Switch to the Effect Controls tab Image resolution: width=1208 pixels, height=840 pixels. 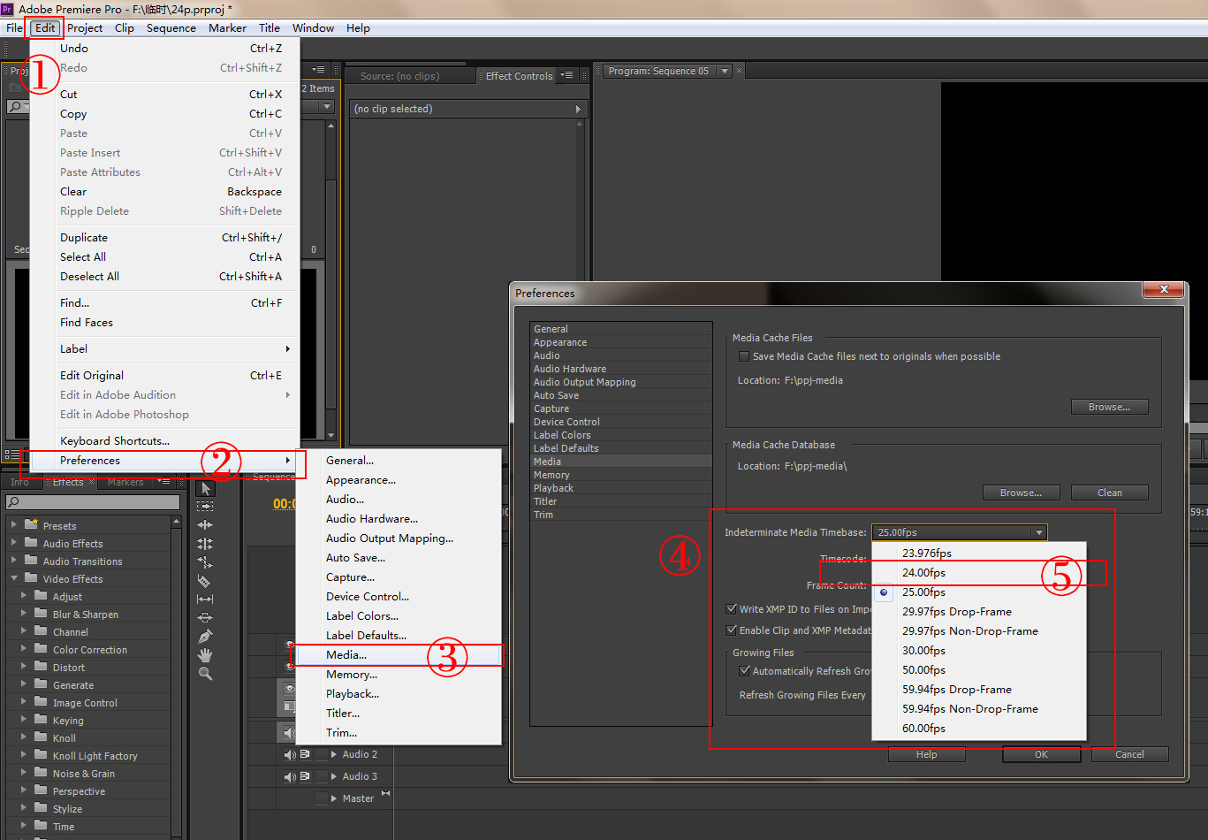pos(519,76)
